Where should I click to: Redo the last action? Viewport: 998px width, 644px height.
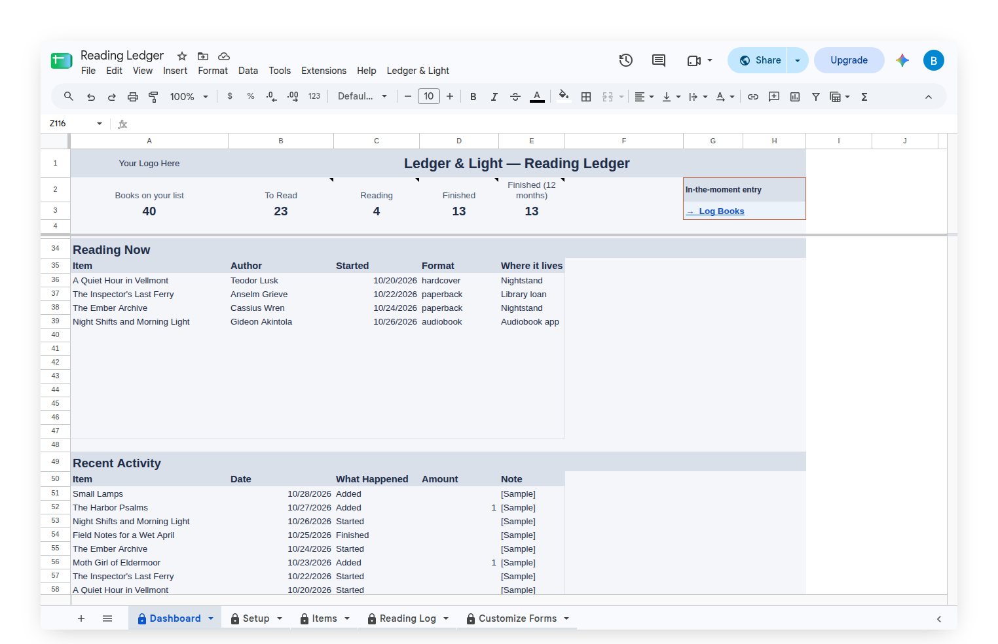pos(112,97)
